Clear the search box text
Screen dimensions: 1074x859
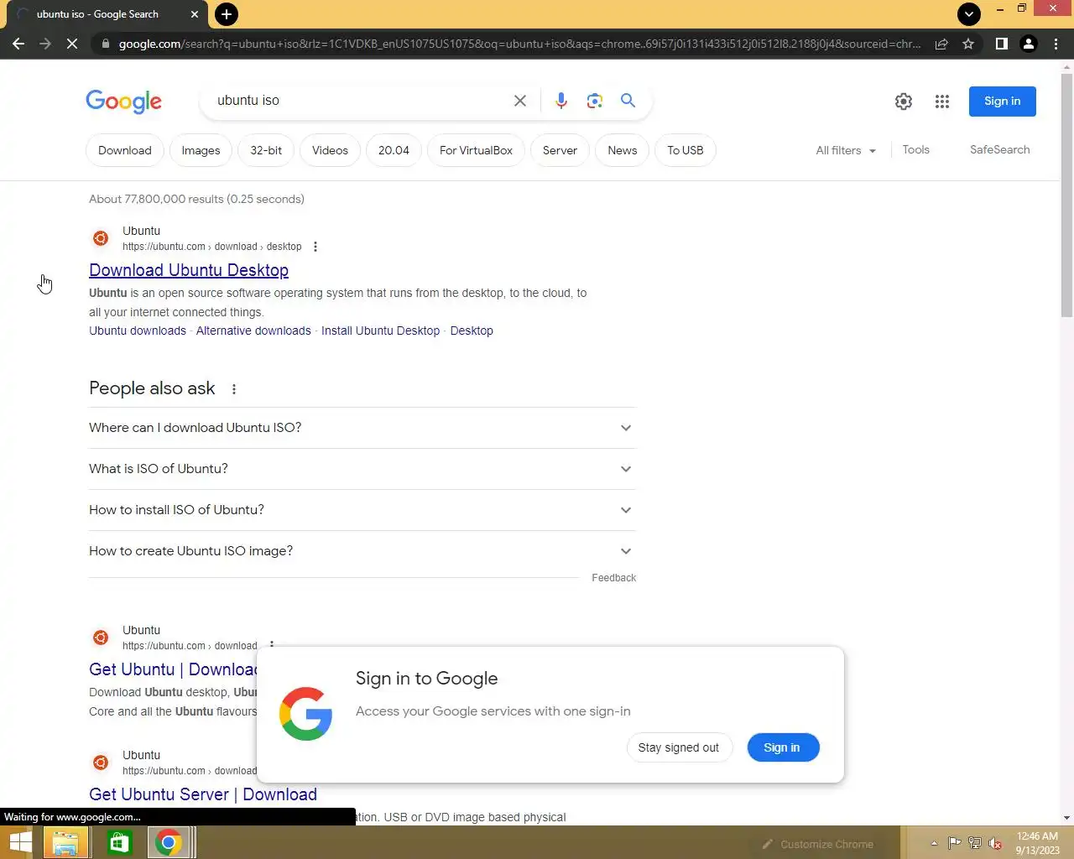pyautogui.click(x=520, y=101)
